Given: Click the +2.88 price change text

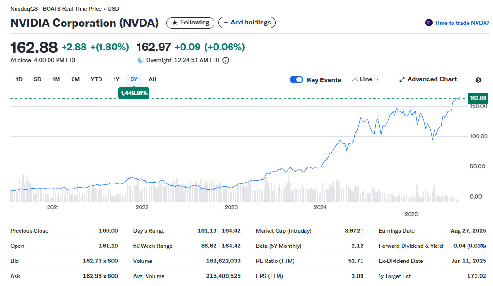Looking at the screenshot, I should [74, 47].
